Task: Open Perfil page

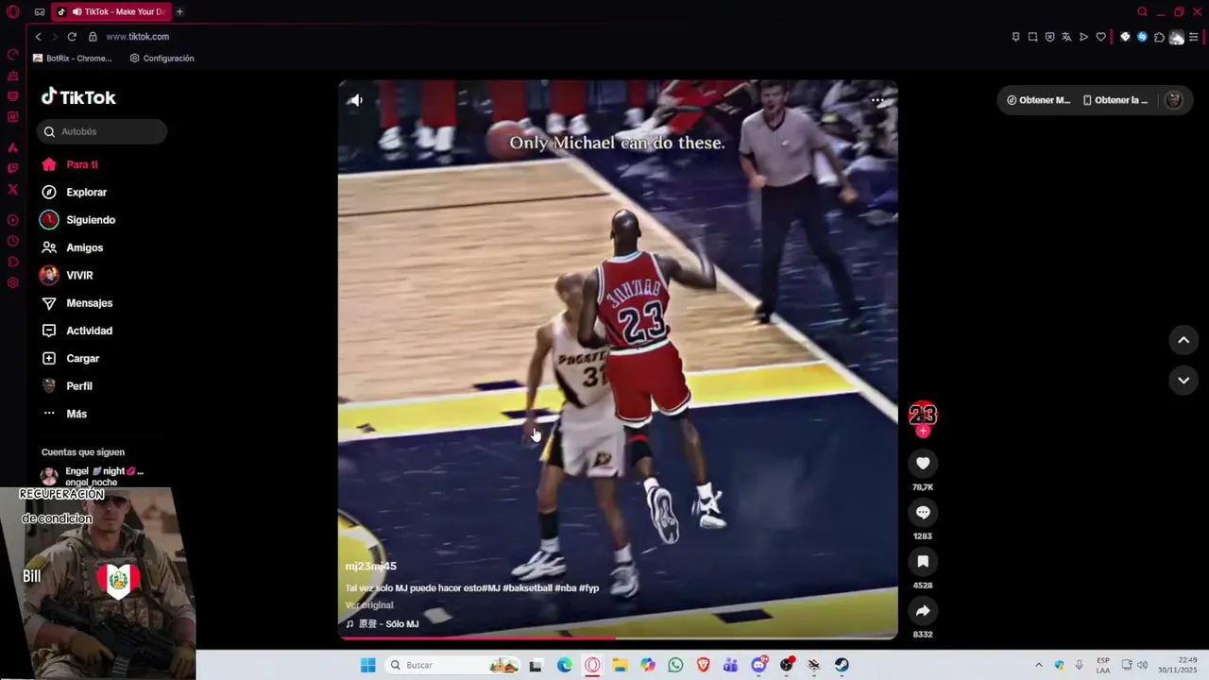Action: (x=67, y=386)
